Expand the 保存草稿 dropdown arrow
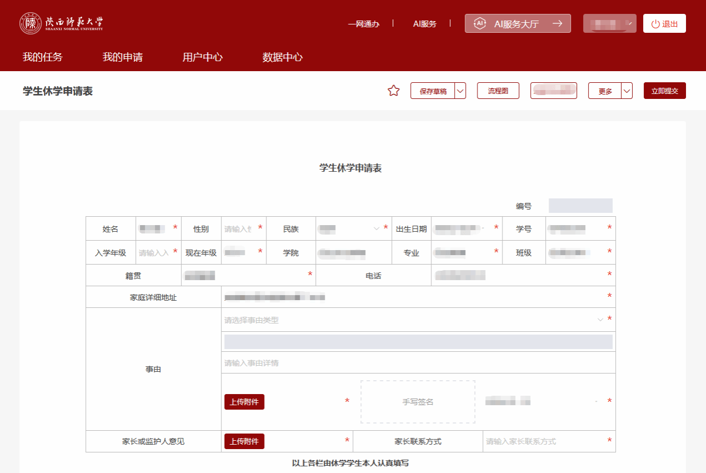Viewport: 706px width, 473px height. pyautogui.click(x=460, y=91)
